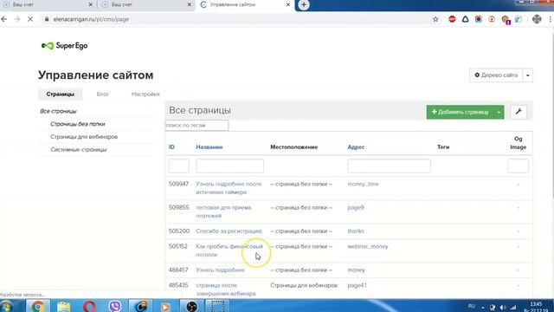554x312 pixels.
Task: Click the 'page9' address link
Action: [x=356, y=208]
